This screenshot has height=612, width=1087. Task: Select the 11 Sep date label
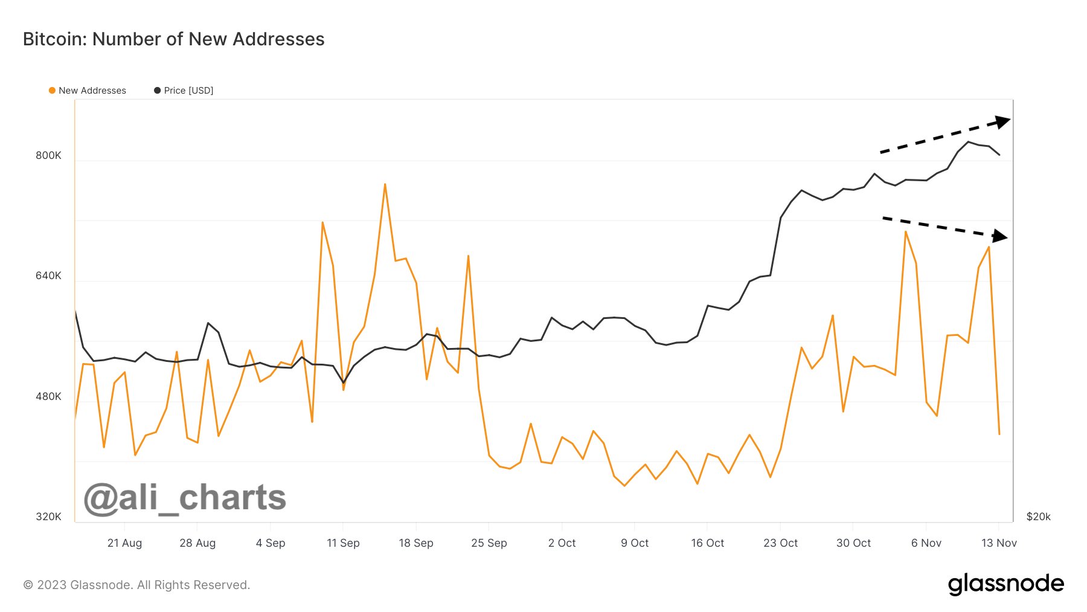[x=343, y=543]
